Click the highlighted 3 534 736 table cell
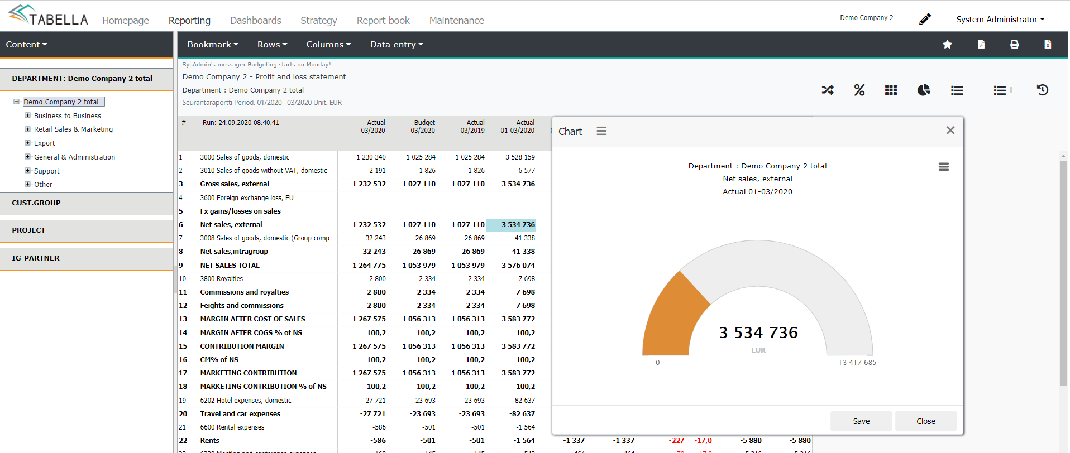 (511, 225)
